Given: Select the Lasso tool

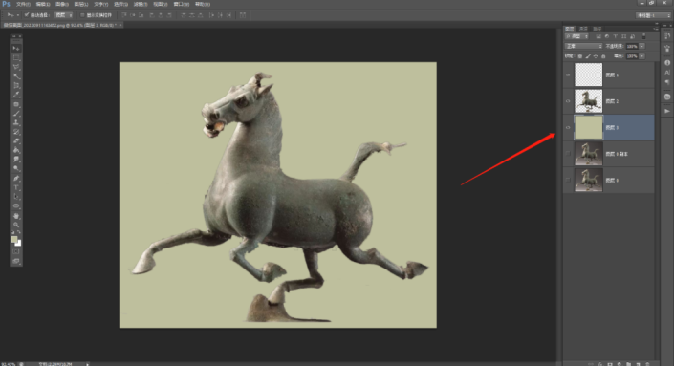Looking at the screenshot, I should [16, 67].
